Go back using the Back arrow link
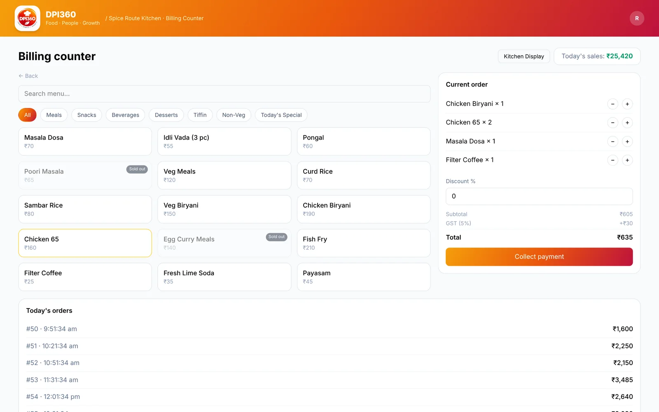659x412 pixels. (x=28, y=76)
